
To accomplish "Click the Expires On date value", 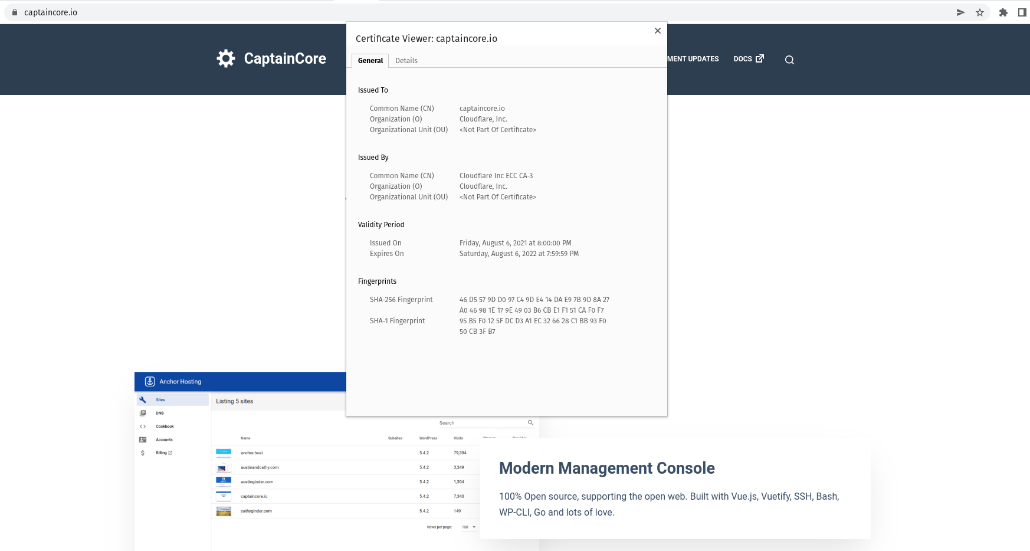I will [x=519, y=254].
